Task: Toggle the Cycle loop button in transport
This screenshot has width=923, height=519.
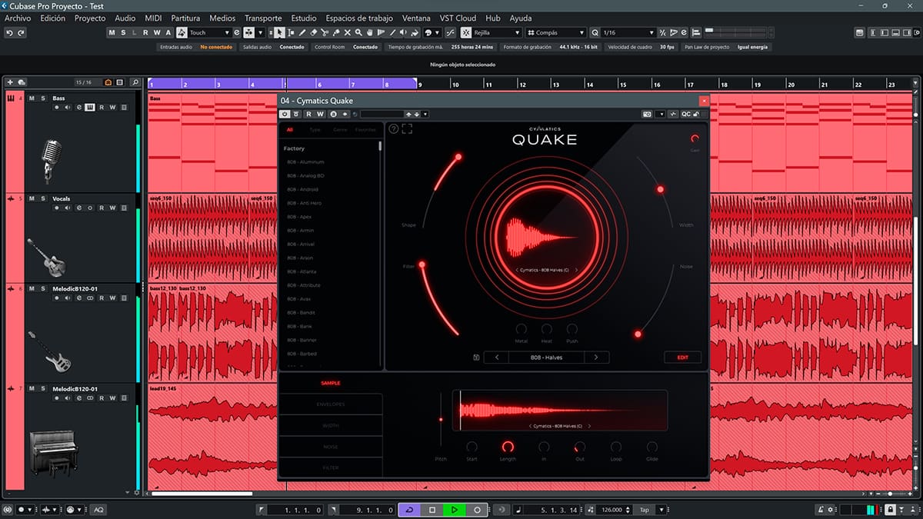Action: [x=410, y=510]
